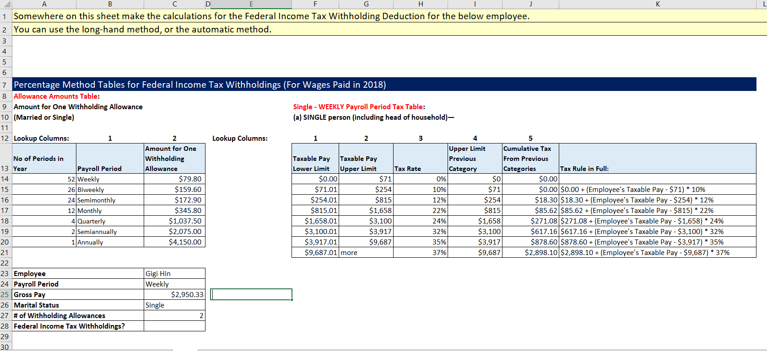Click lower limit $9,687.01 cell
767x351 pixels.
[x=315, y=252]
